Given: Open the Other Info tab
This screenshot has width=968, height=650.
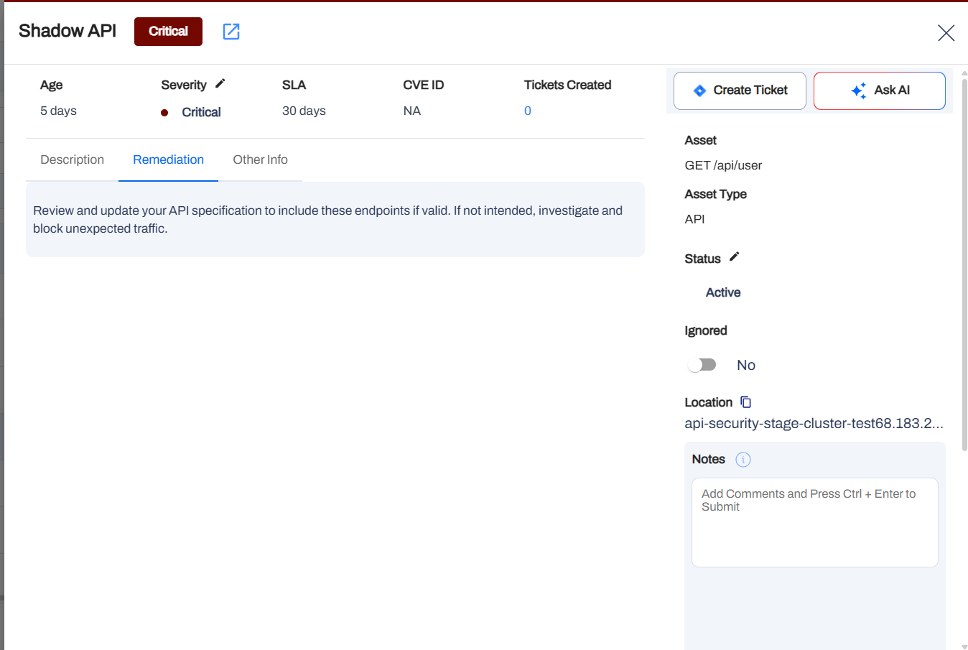Looking at the screenshot, I should pos(260,159).
